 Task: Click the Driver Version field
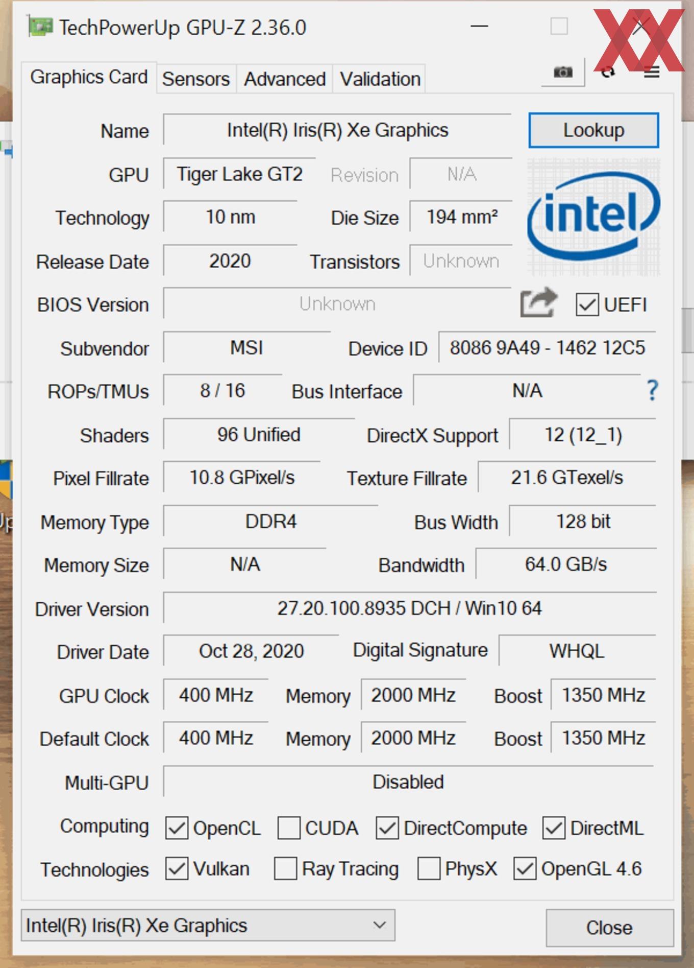point(410,608)
